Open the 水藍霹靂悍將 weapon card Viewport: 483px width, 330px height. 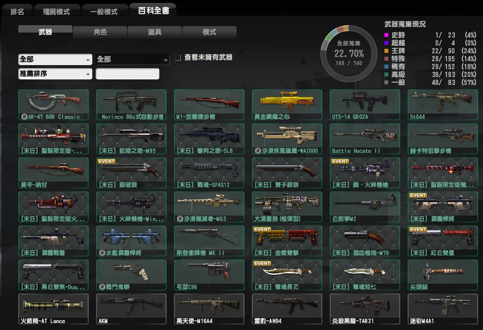131,241
